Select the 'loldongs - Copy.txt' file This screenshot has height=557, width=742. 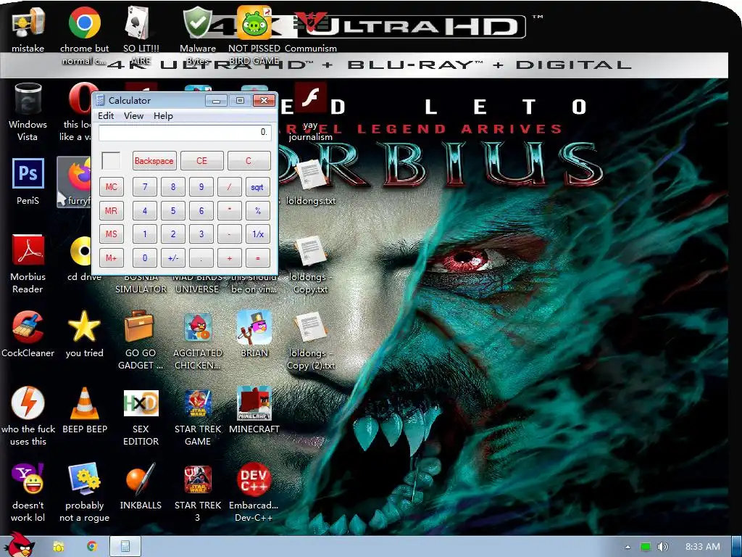(310, 264)
